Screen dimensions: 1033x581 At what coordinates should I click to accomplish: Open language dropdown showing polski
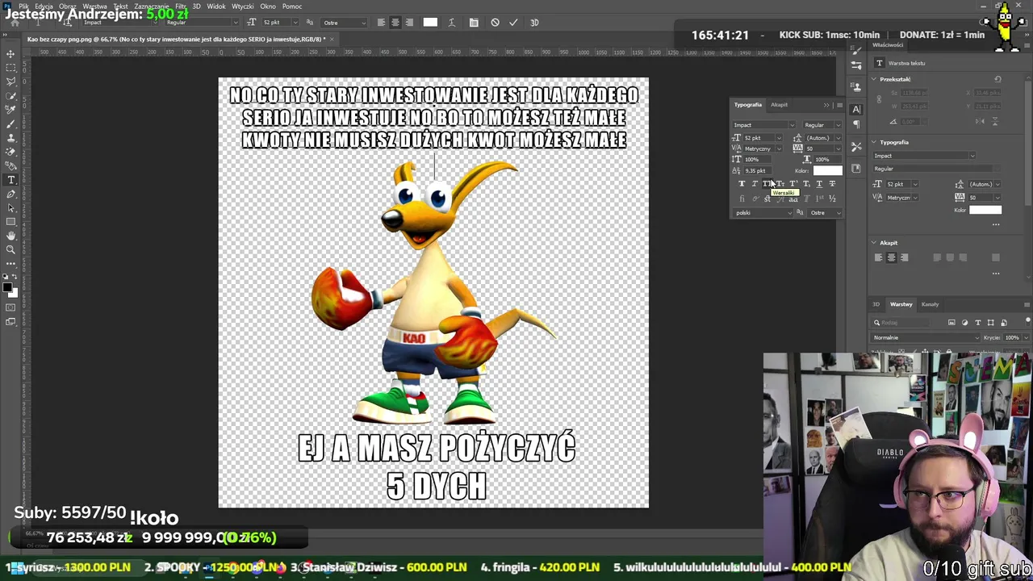[x=763, y=213]
